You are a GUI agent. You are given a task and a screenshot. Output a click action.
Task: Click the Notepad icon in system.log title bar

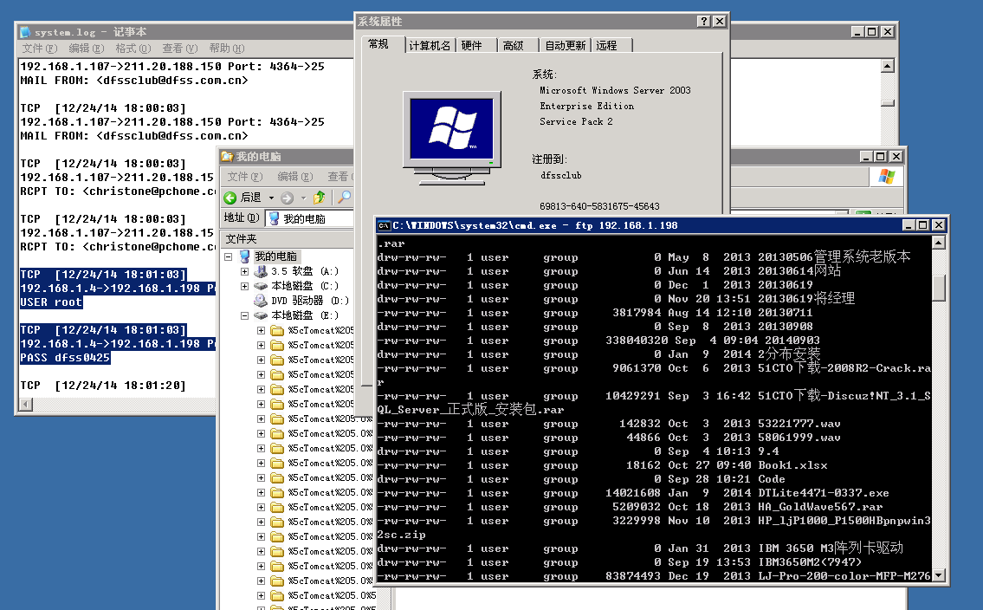[x=25, y=32]
